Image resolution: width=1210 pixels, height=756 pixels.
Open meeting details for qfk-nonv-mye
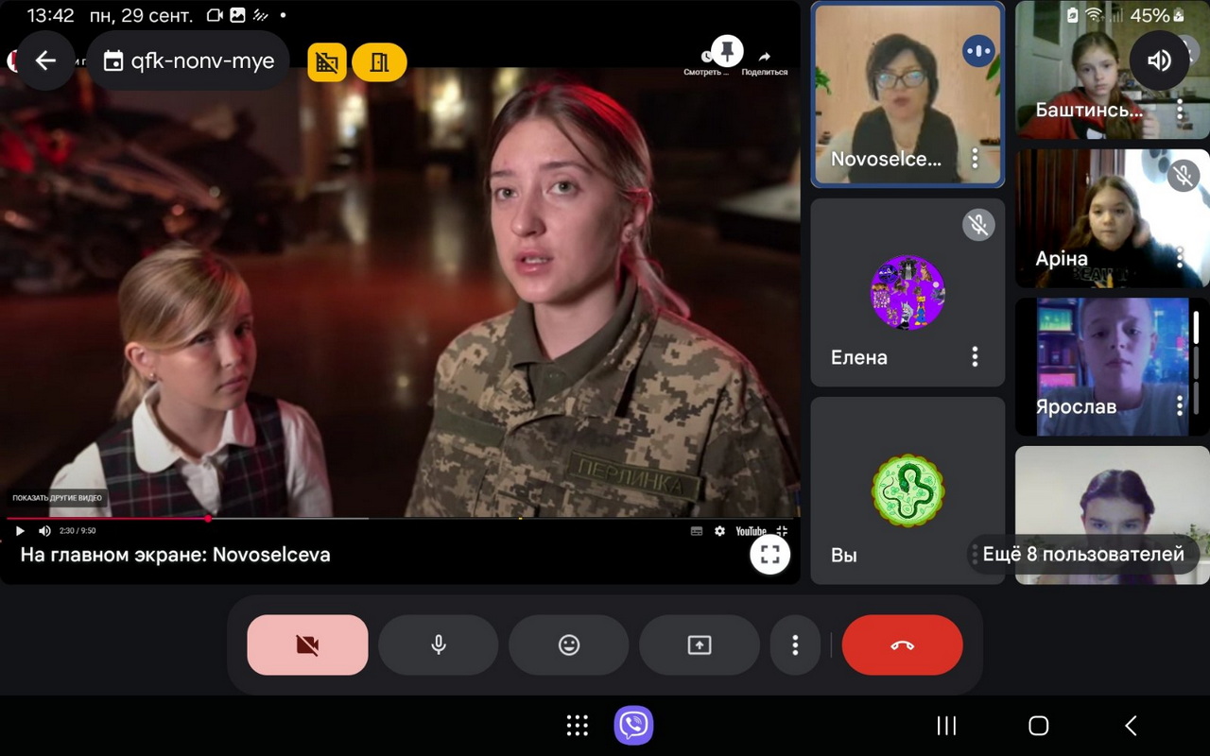188,61
